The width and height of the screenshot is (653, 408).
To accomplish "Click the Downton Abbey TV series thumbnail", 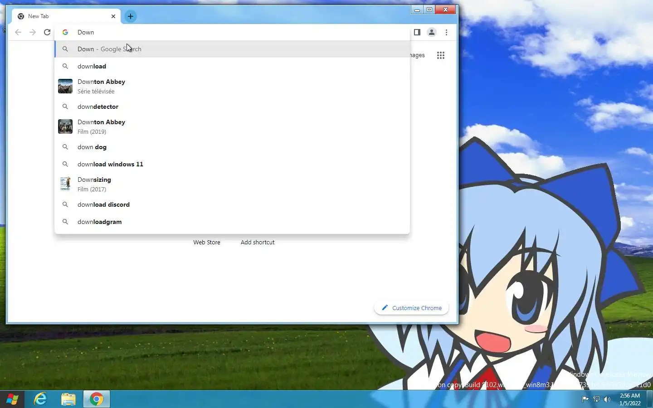I will point(65,86).
